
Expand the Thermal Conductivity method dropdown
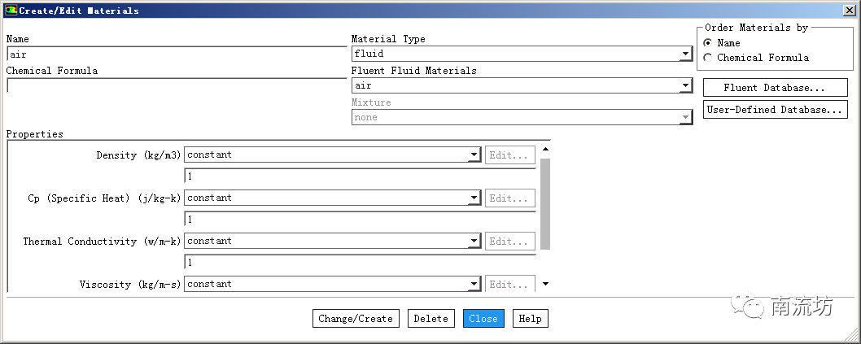click(474, 242)
